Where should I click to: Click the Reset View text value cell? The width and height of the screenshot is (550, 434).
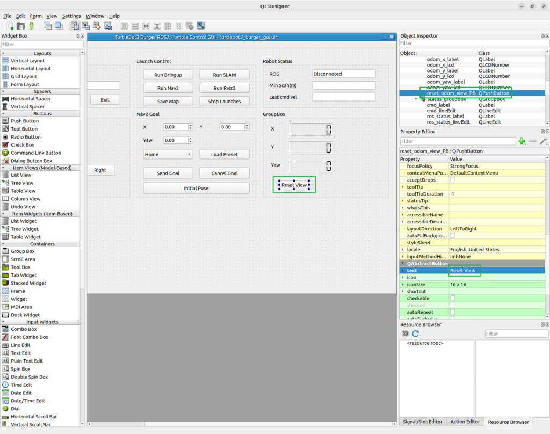(497, 271)
